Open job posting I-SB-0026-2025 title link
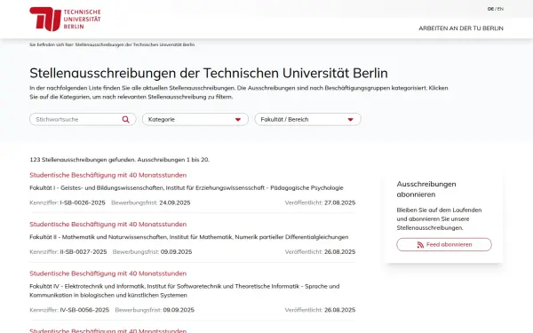 click(x=108, y=175)
